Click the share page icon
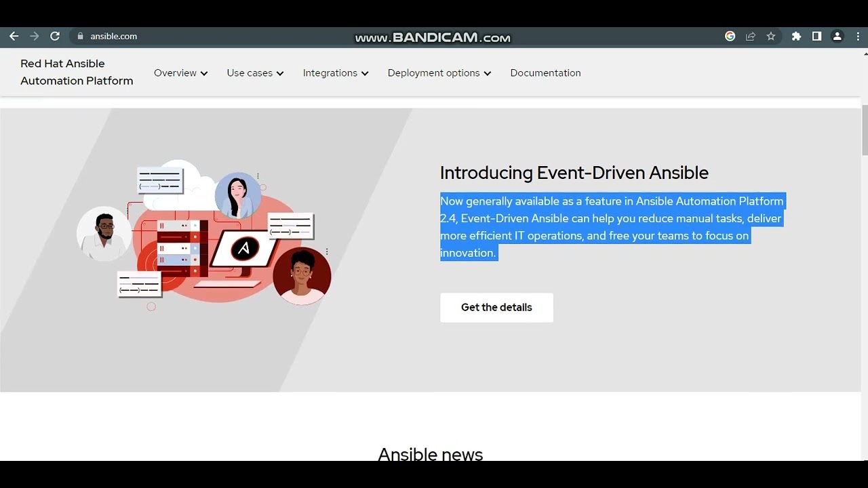The height and width of the screenshot is (488, 868). tap(751, 37)
